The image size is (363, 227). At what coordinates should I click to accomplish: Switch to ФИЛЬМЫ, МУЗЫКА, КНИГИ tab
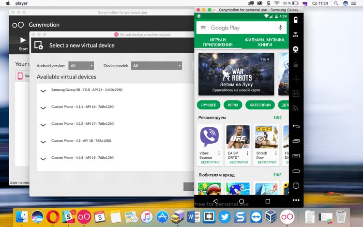click(265, 42)
